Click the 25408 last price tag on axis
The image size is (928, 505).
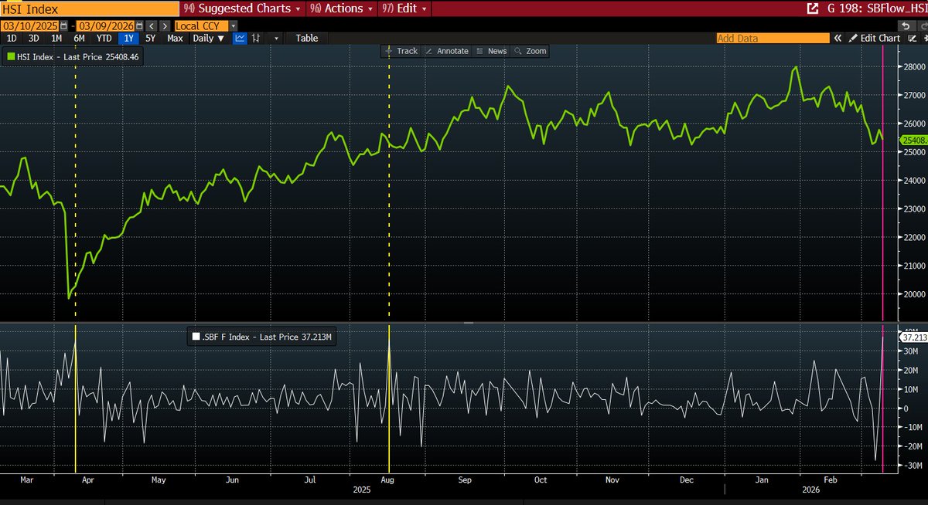pos(913,140)
